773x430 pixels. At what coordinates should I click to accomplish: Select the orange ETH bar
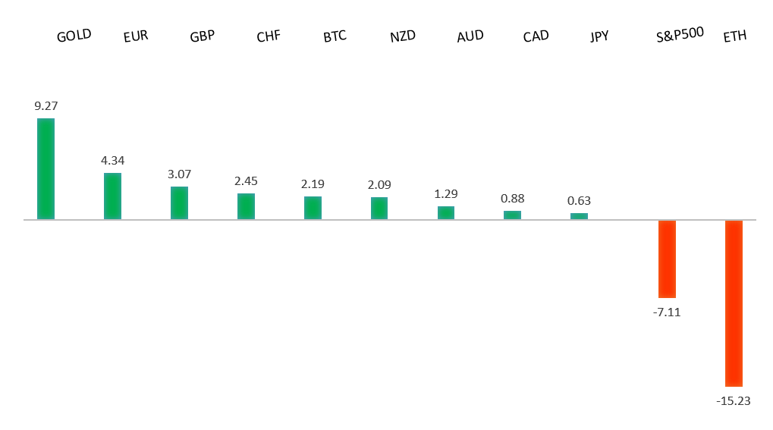pos(734,303)
